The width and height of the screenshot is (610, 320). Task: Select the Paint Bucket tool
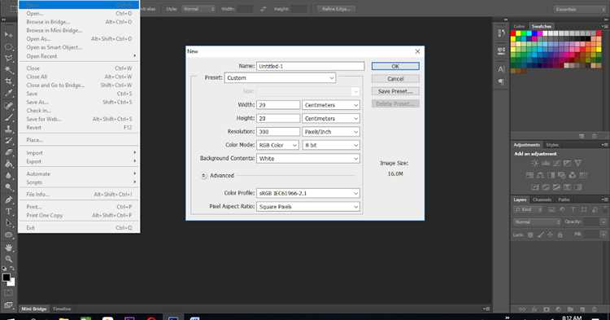tap(8, 164)
